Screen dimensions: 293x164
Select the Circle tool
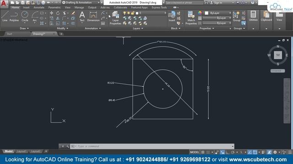point(25,16)
